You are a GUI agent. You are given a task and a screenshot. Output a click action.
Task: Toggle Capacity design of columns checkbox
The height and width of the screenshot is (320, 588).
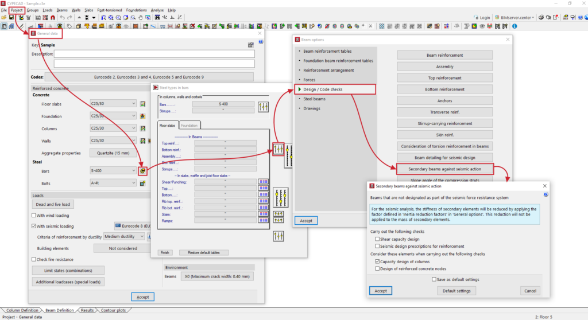pyautogui.click(x=377, y=262)
